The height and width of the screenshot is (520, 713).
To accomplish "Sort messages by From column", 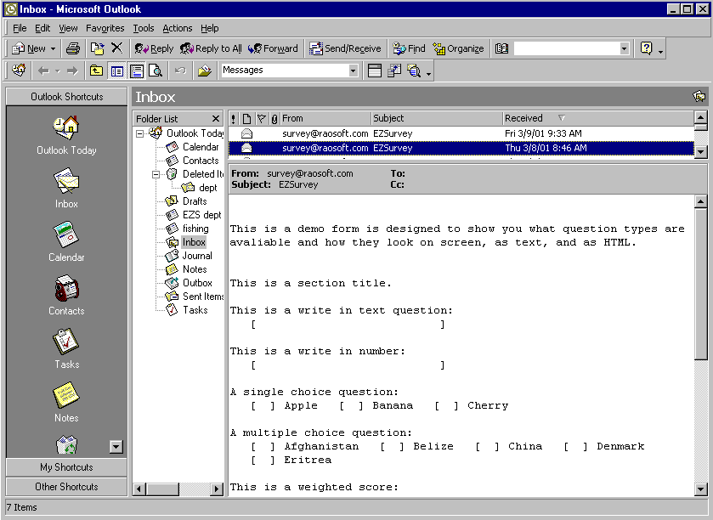I will coord(325,119).
